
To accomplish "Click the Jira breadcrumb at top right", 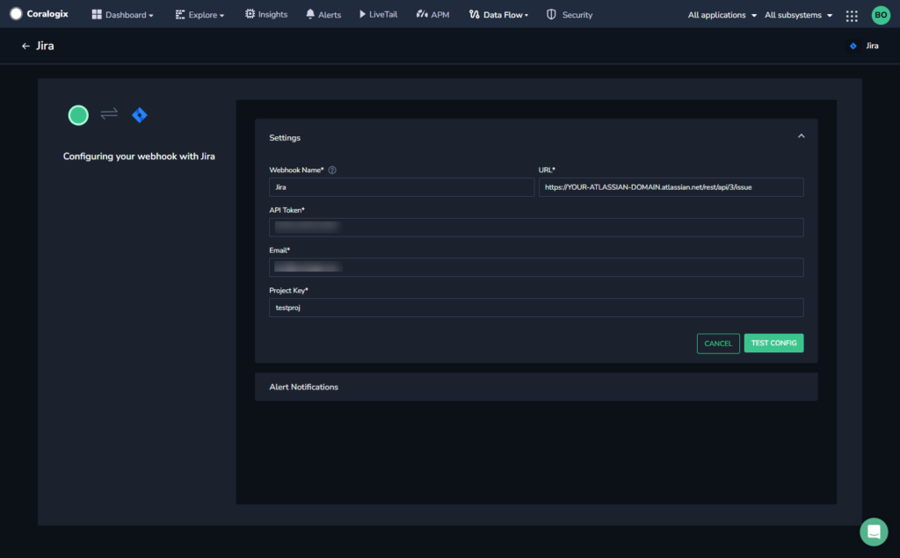I will click(x=865, y=46).
